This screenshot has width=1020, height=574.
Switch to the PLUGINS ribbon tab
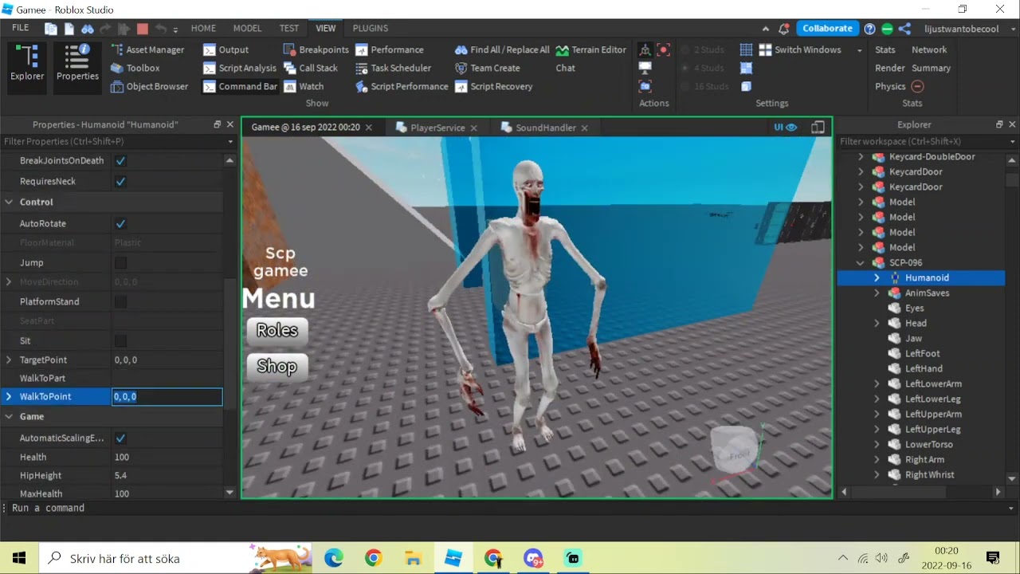point(370,28)
